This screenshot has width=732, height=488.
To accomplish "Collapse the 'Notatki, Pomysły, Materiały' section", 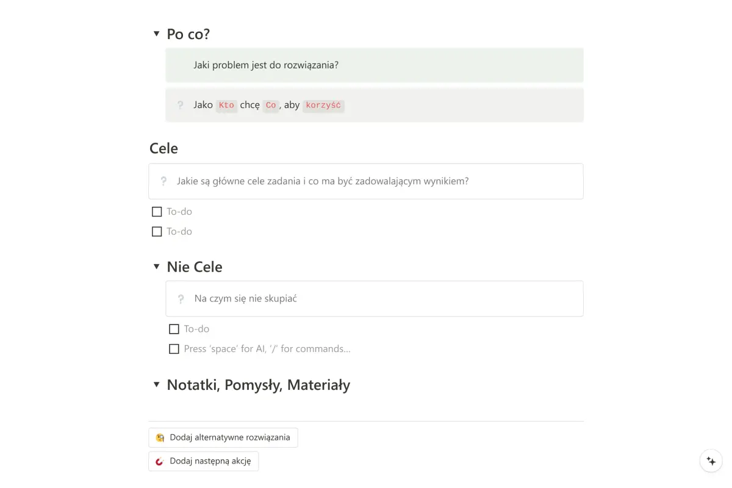I will 156,385.
